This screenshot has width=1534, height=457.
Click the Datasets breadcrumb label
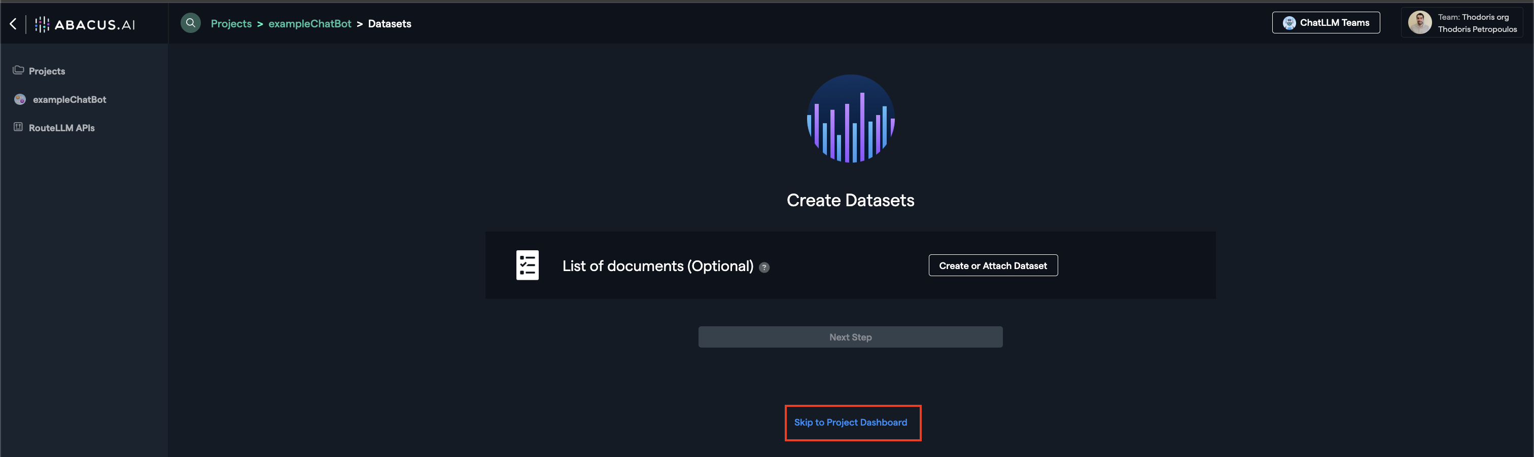point(390,24)
